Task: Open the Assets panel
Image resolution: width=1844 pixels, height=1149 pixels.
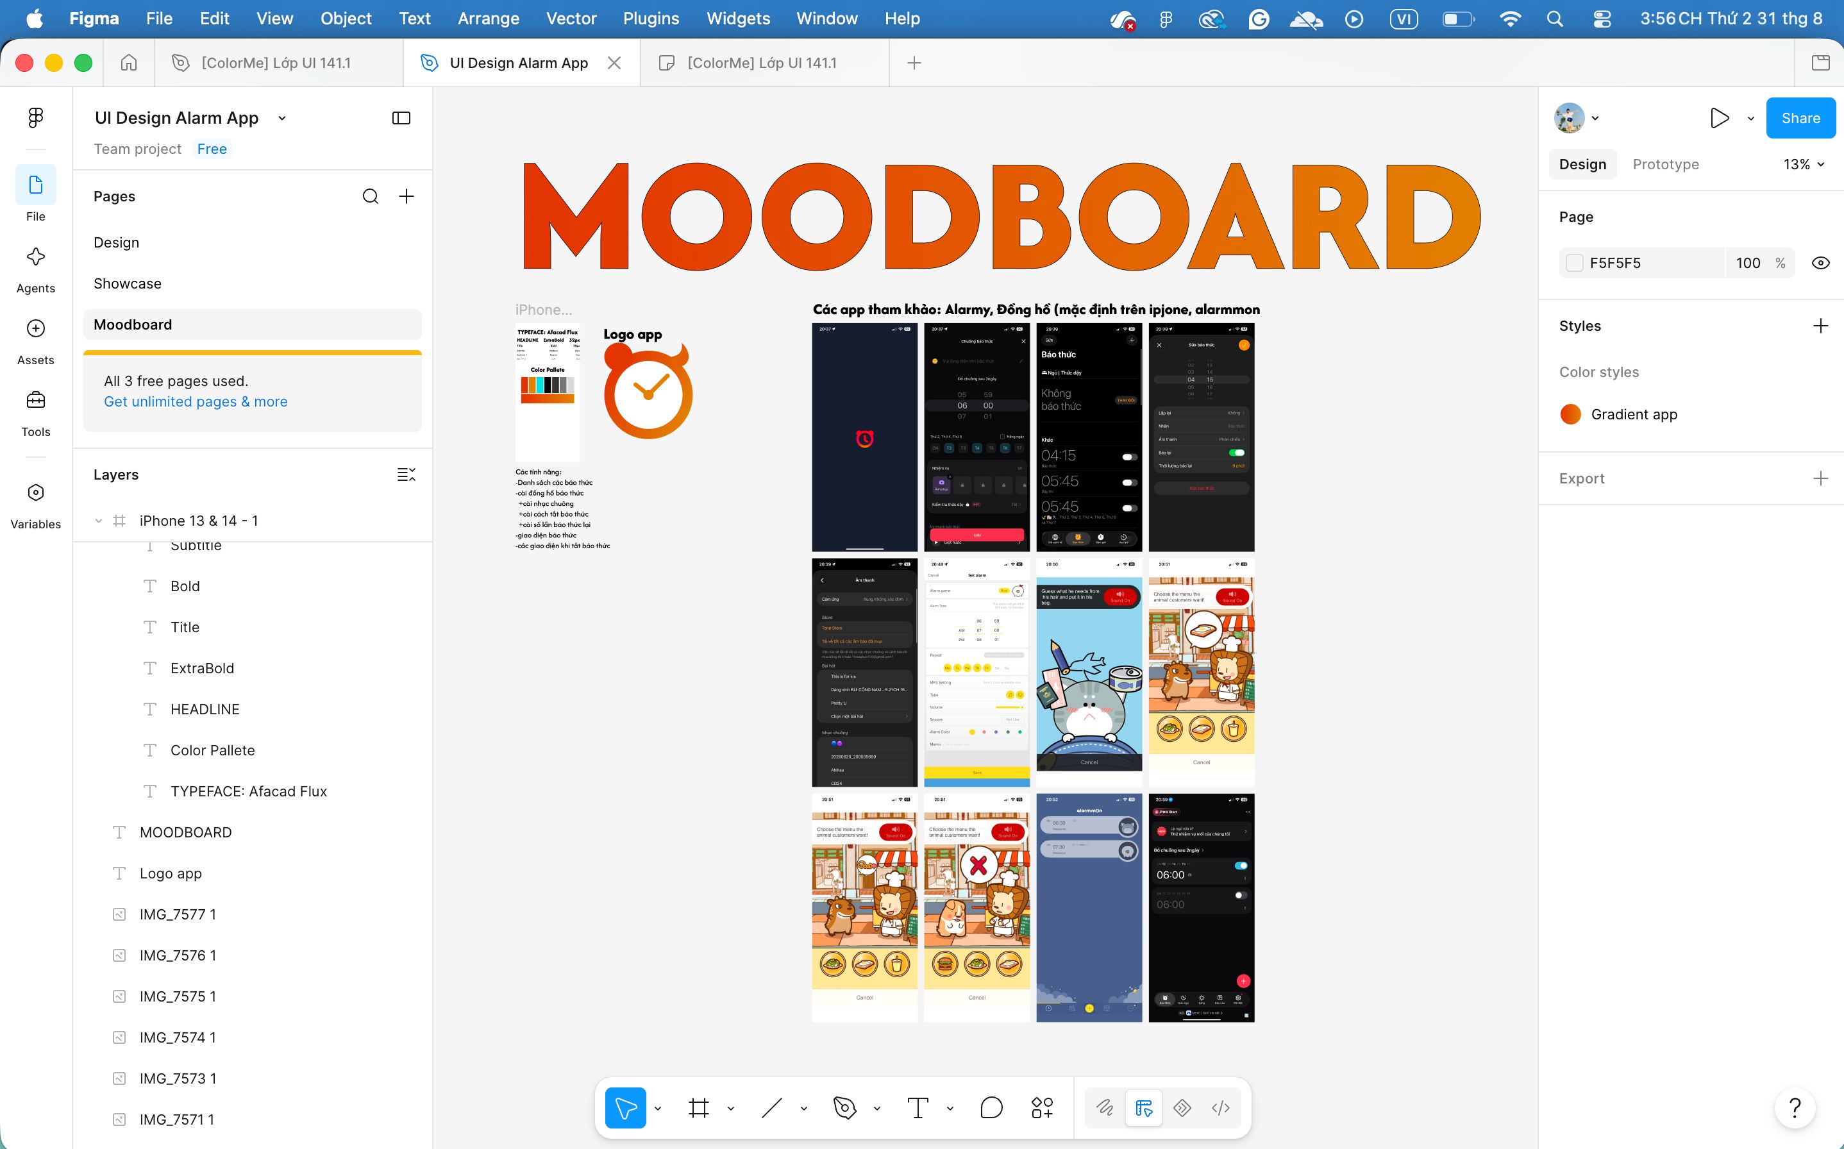Action: coord(36,341)
